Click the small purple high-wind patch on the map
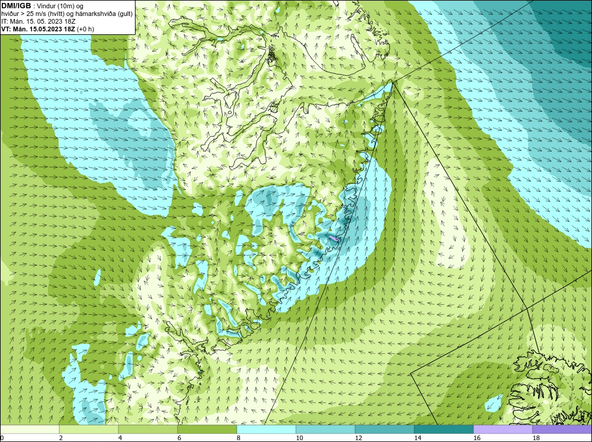This screenshot has width=592, height=442. tap(334, 238)
